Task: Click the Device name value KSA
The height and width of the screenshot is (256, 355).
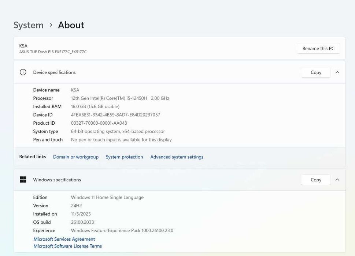Action: 75,90
